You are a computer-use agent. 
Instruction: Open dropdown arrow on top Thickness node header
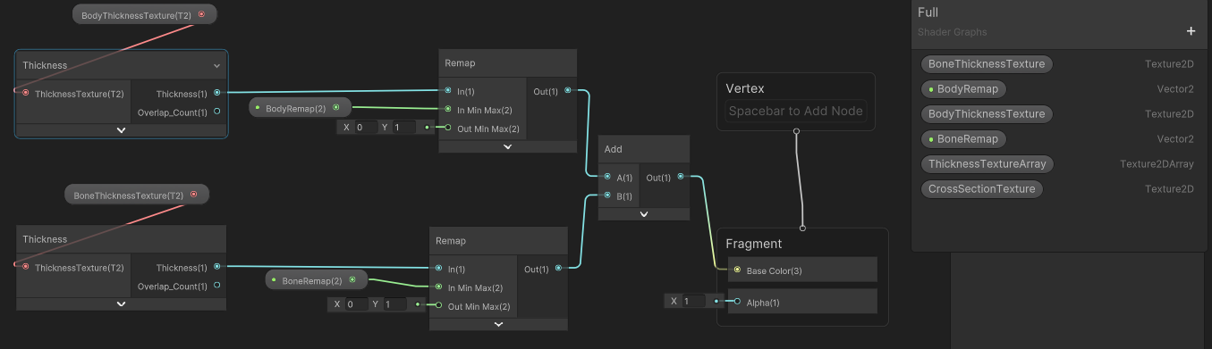pyautogui.click(x=216, y=66)
